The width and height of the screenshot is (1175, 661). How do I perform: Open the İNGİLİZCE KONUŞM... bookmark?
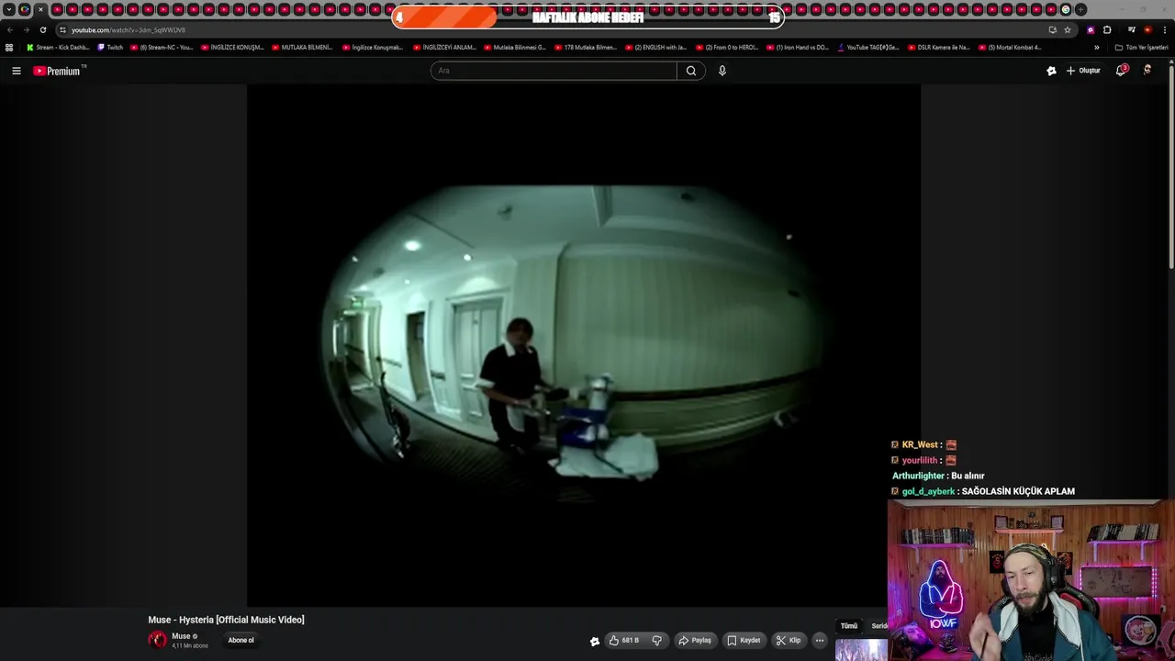point(232,47)
